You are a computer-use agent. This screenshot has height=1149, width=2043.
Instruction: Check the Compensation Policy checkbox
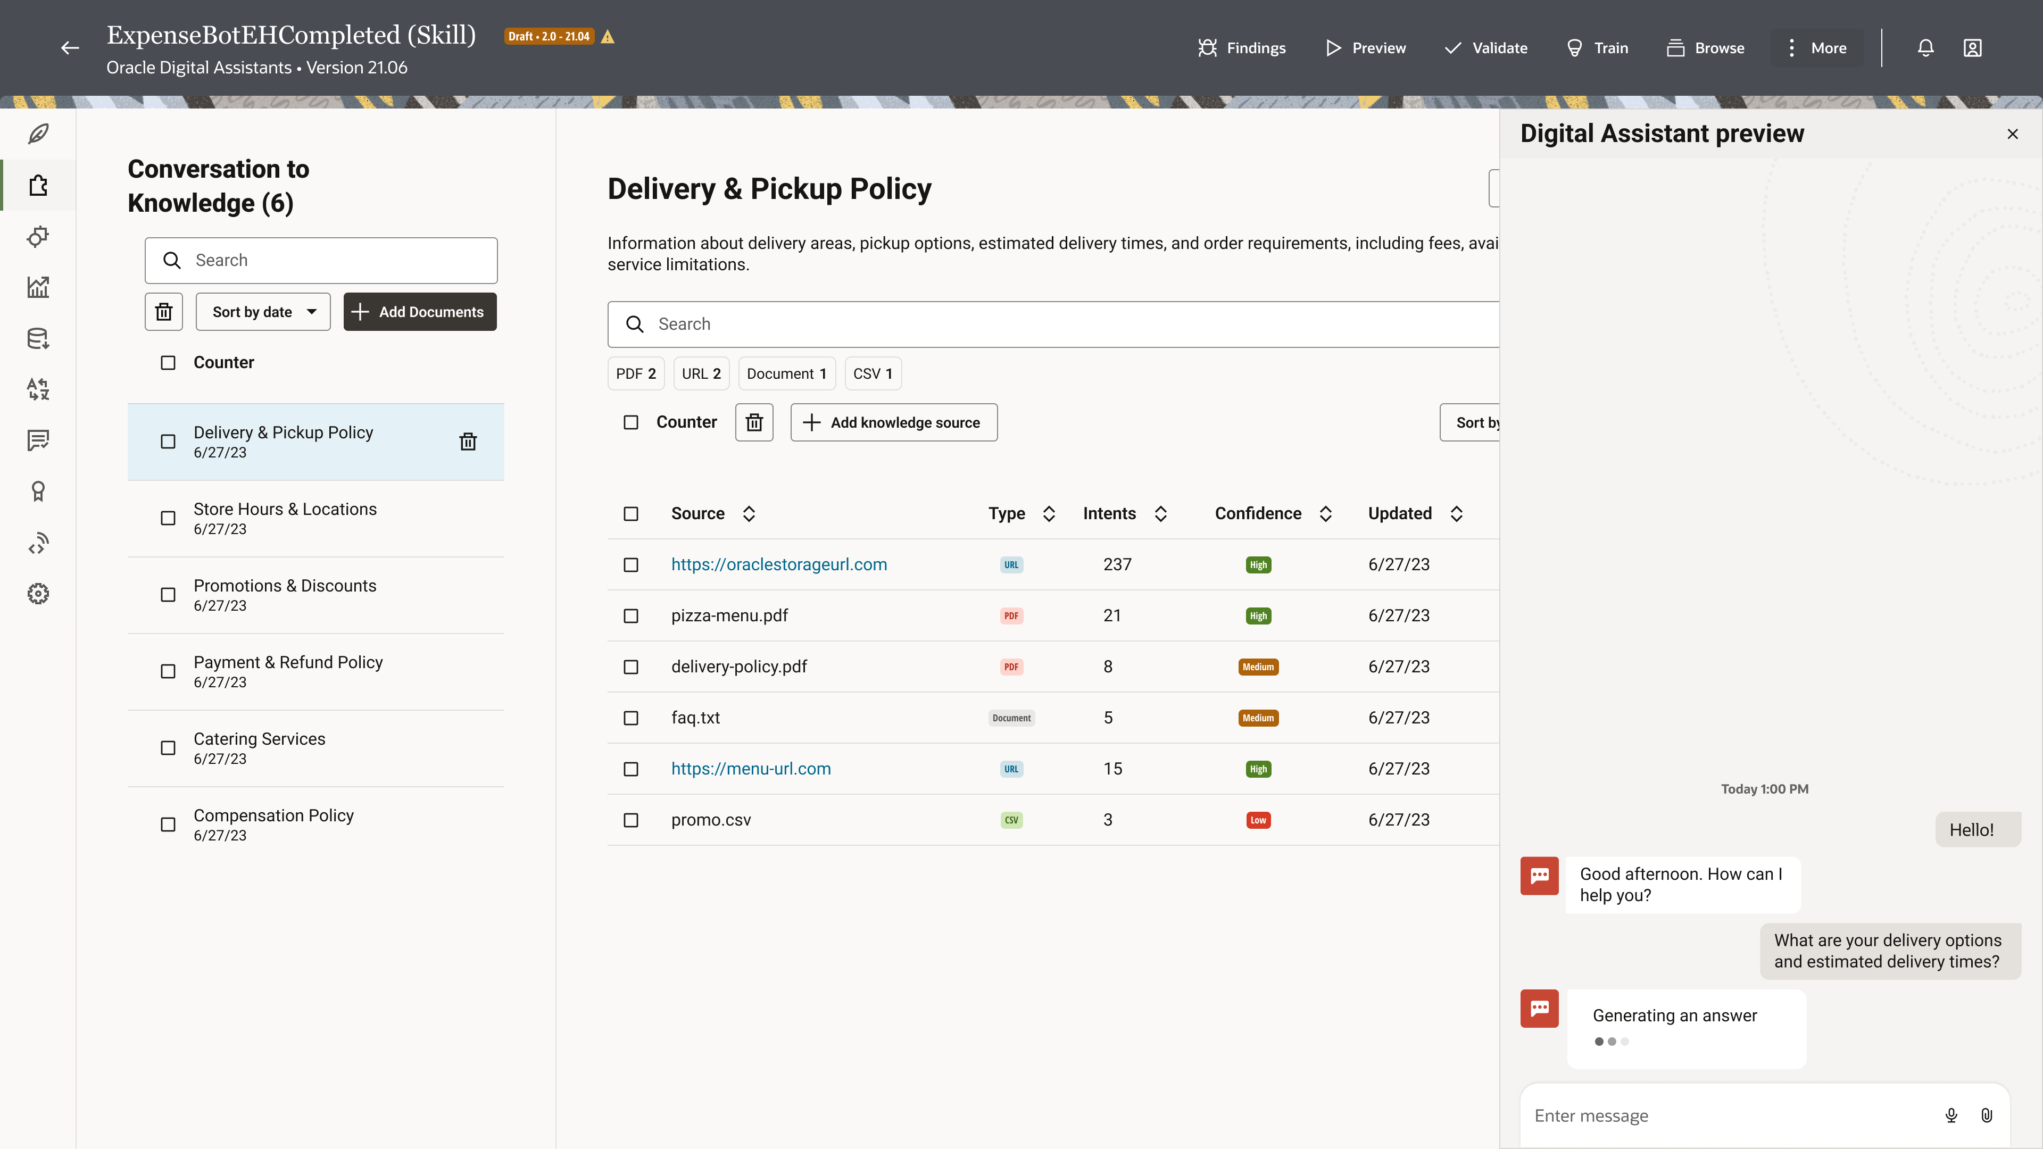[x=168, y=825]
